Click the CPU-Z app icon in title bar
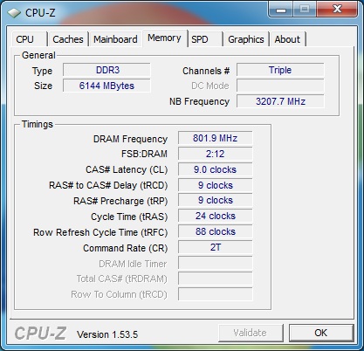364x351 pixels. 14,13
